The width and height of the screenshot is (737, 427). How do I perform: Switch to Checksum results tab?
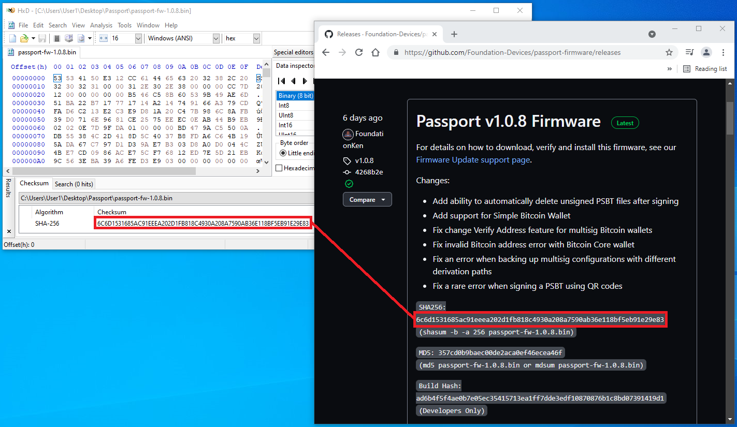[34, 183]
